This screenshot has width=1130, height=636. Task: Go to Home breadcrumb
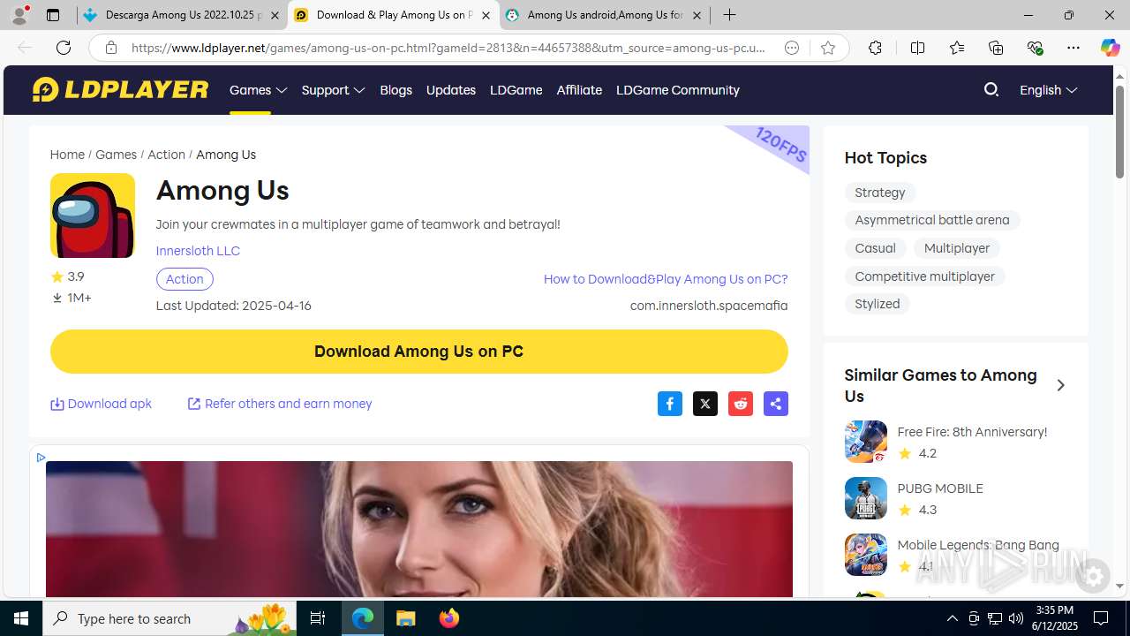[67, 155]
